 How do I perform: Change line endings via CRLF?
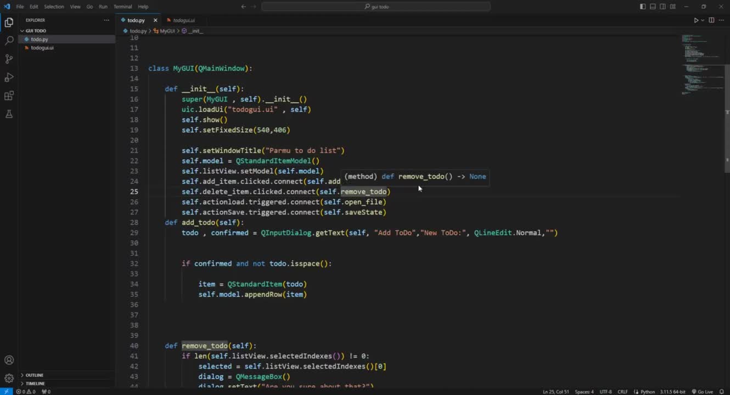pos(622,392)
